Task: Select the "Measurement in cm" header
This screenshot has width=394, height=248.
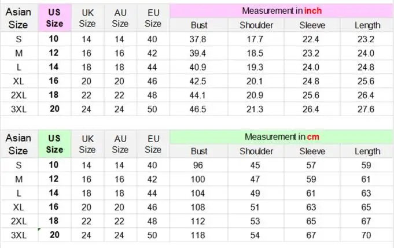Action: coord(282,137)
